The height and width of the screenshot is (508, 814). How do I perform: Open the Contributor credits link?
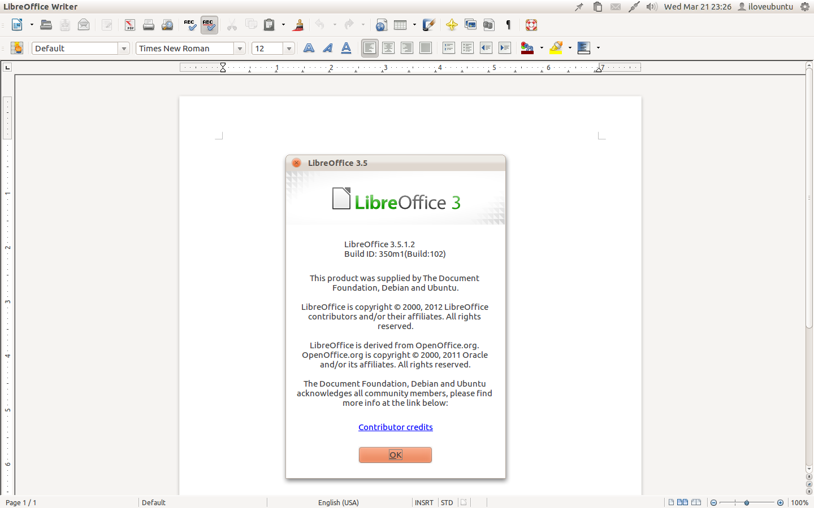(396, 427)
